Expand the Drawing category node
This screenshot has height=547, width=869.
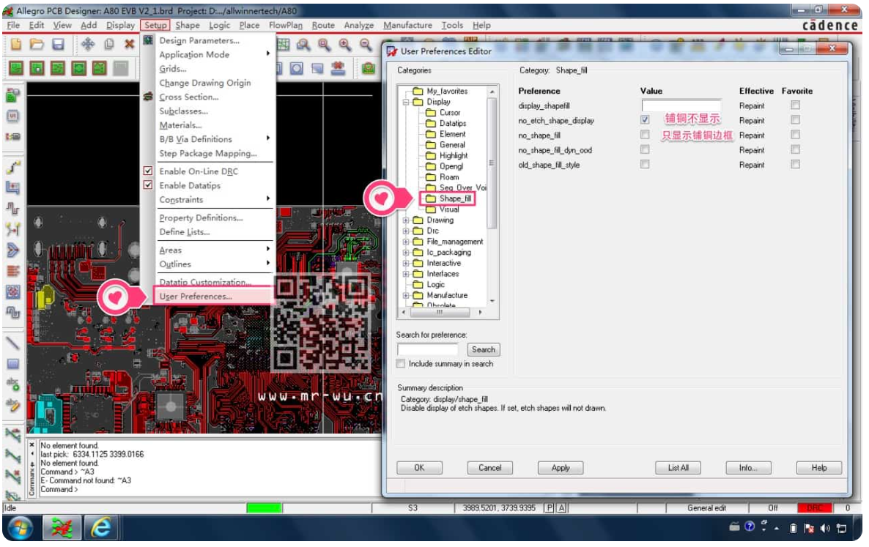tap(406, 220)
